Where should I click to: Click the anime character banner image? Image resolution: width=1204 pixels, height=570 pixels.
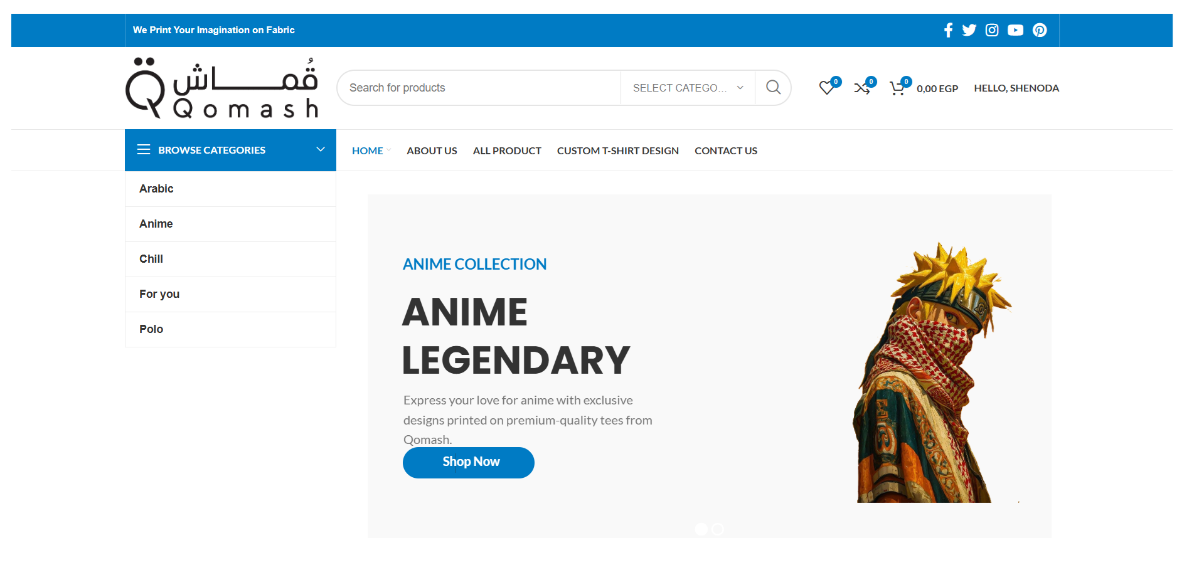tap(932, 372)
